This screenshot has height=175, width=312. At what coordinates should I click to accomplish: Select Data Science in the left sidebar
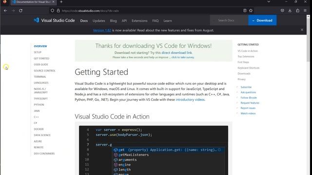pyautogui.click(x=42, y=135)
